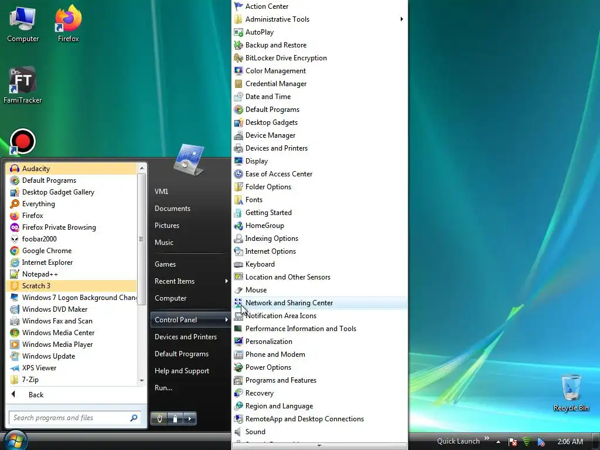Open Date and Time settings
600x450 pixels.
tap(319, 97)
